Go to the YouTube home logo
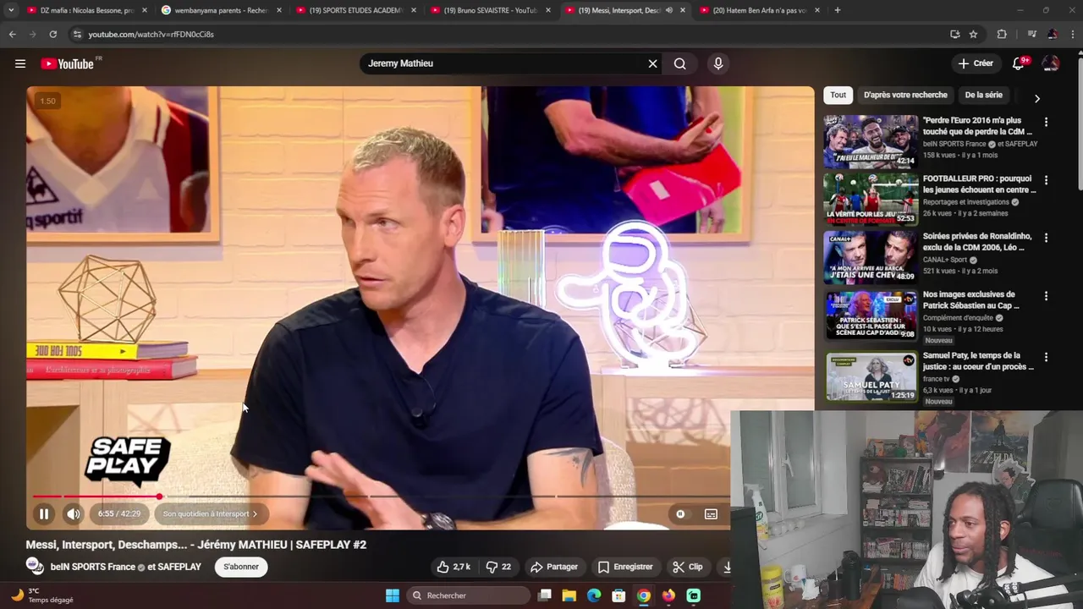Image resolution: width=1083 pixels, height=609 pixels. coord(67,63)
